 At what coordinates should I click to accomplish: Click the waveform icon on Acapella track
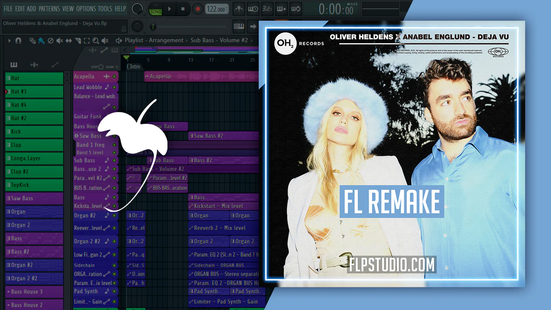pos(106,76)
